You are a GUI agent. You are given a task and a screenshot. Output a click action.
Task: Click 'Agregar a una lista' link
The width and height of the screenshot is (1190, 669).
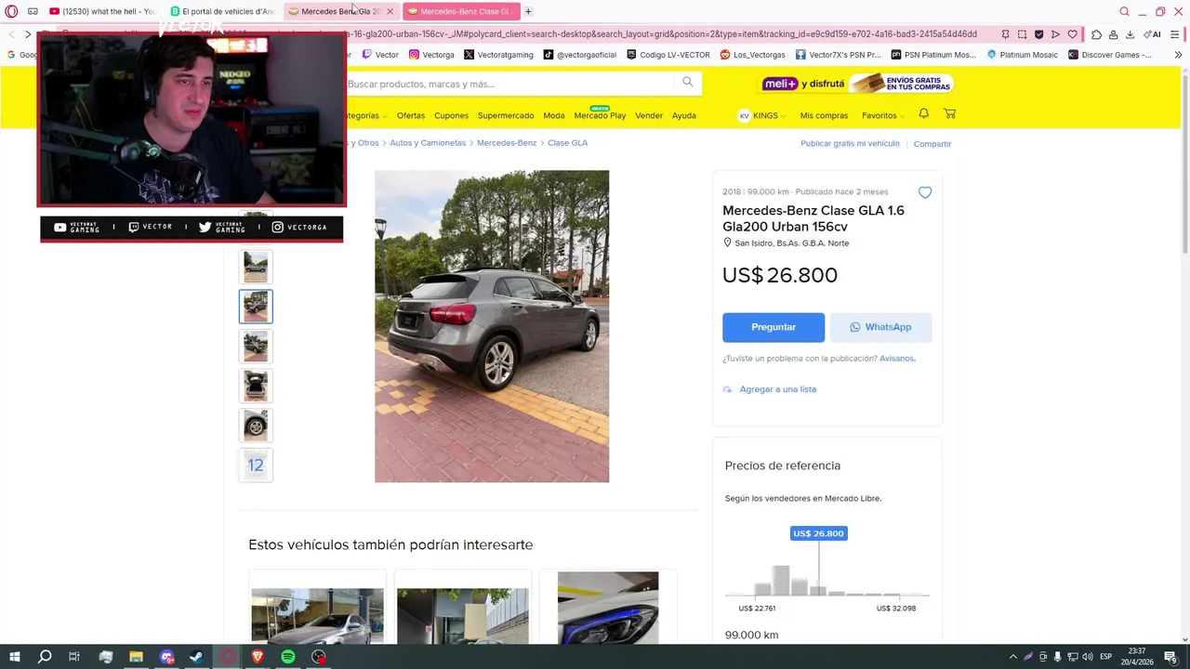point(777,389)
